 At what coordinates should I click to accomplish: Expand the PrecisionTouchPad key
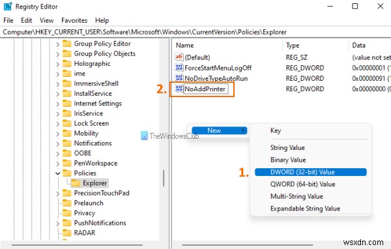click(57, 194)
